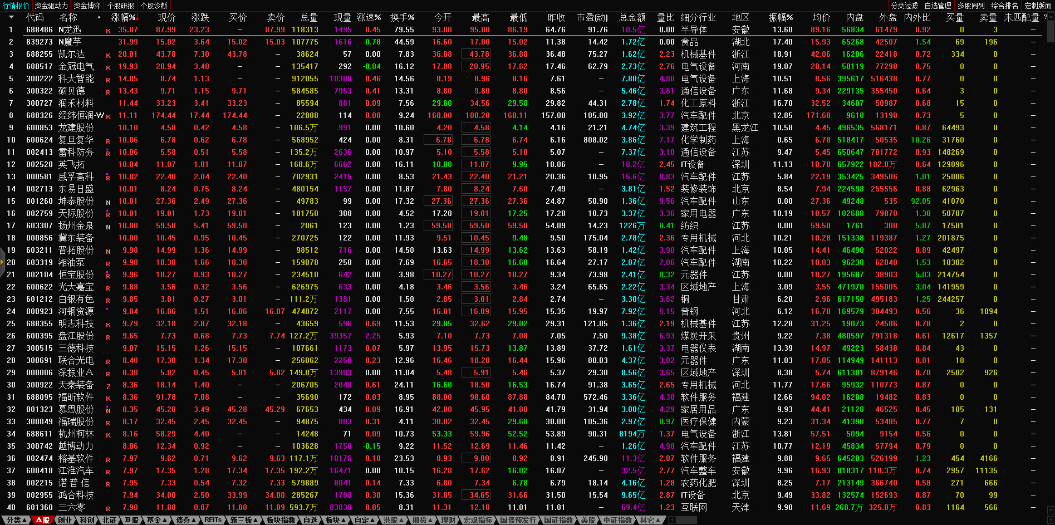Click the small dot icon after 名称 header
The image size is (1055, 525).
(x=99, y=18)
